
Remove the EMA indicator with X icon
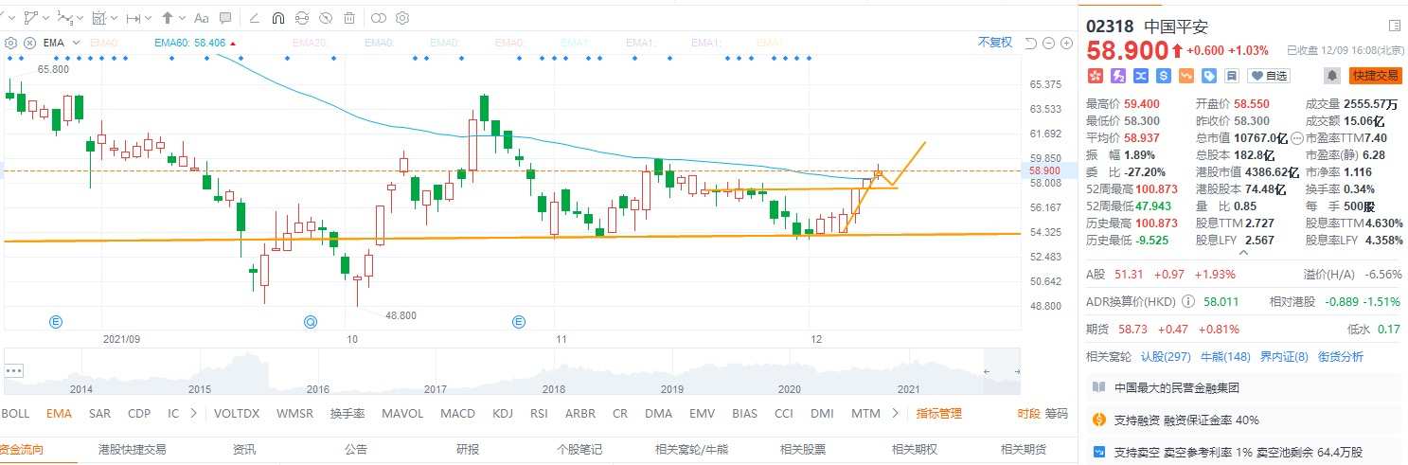[x=30, y=43]
